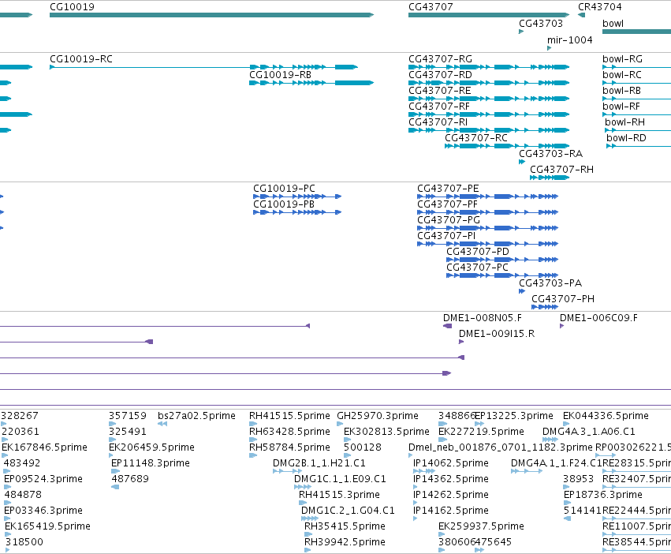Screen dimensions: 671x554
Task: Click the bowl-RH transcript
Action: [638, 130]
